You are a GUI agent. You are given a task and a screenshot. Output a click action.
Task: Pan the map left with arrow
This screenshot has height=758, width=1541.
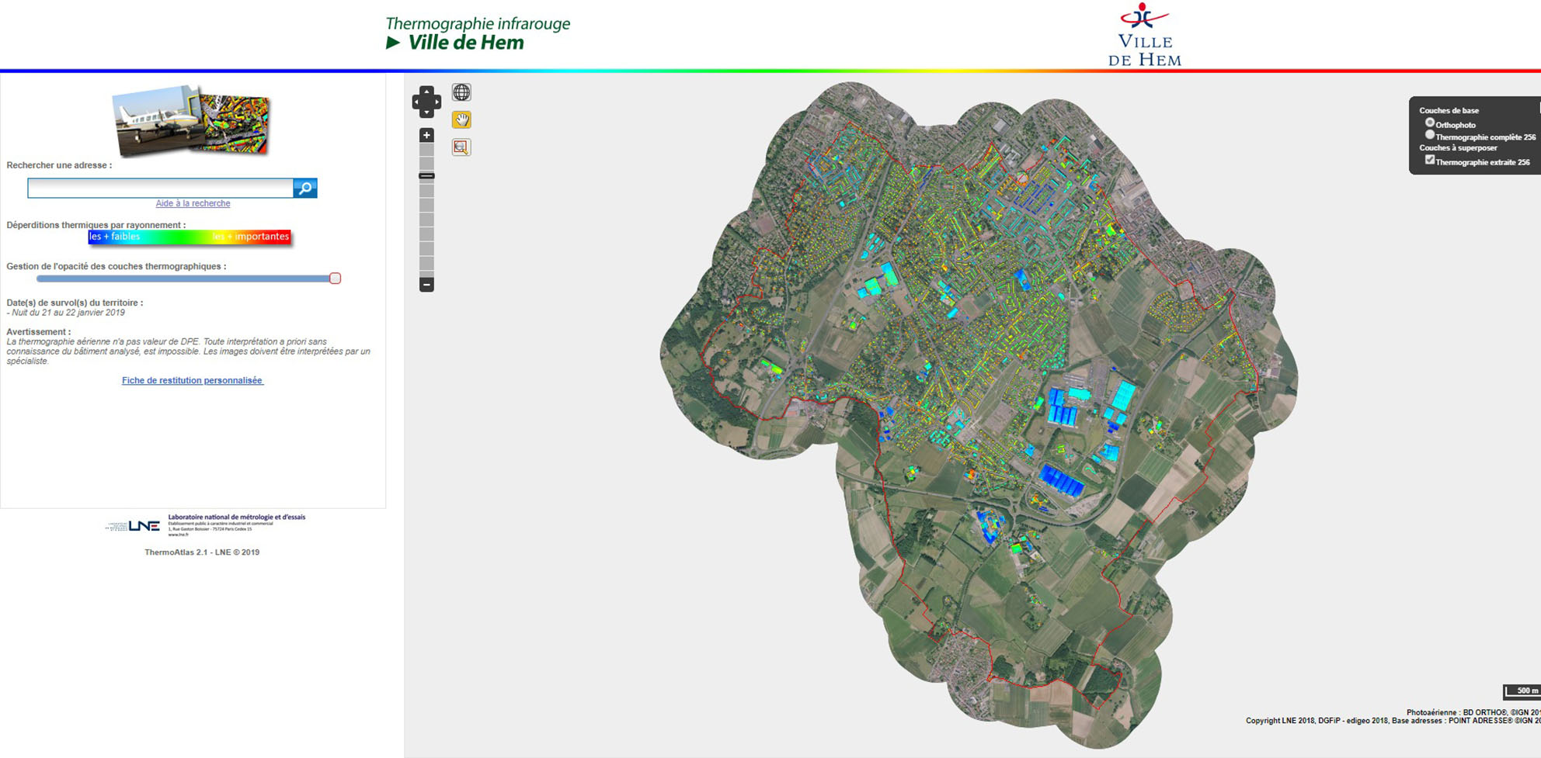pyautogui.click(x=416, y=102)
